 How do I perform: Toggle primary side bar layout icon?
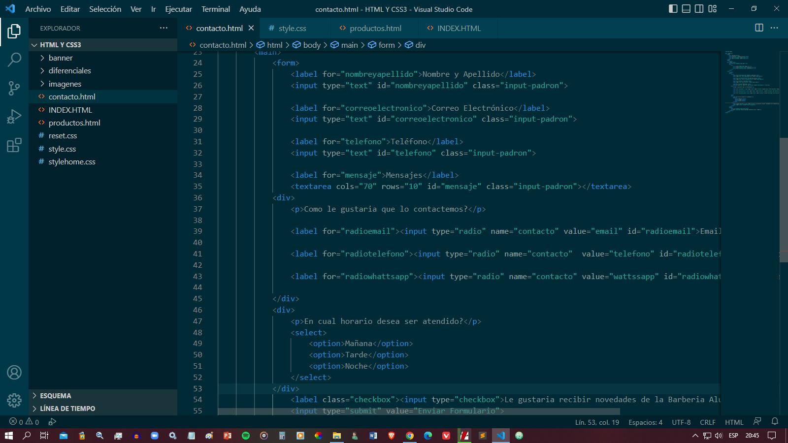point(673,9)
